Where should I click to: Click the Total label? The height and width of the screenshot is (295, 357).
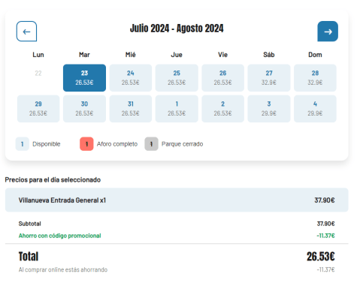29,257
